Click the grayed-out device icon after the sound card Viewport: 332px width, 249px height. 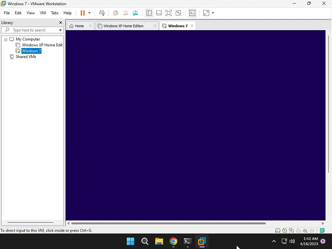312,231
